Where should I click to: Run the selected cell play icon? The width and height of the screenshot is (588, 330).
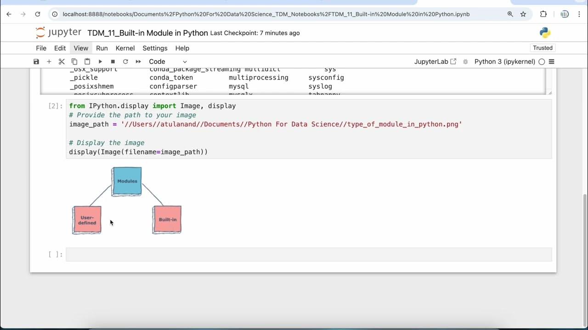[100, 61]
